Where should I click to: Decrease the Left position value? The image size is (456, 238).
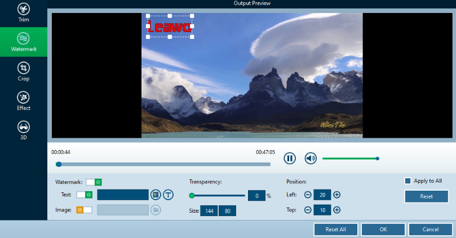point(308,195)
